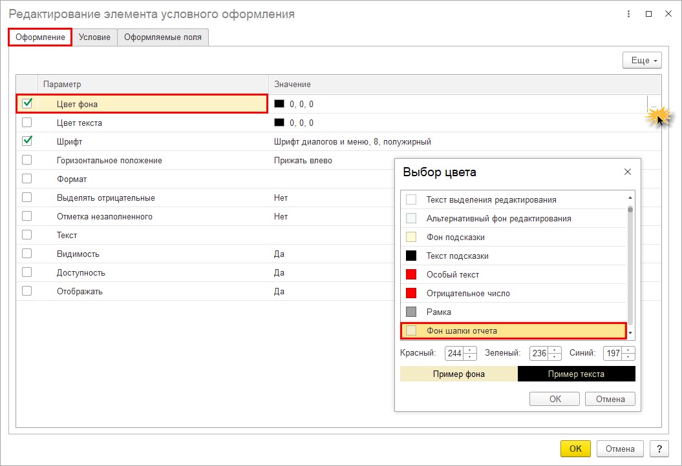Image resolution: width=682 pixels, height=466 pixels.
Task: Open the Оформляемые поля tab
Action: click(x=163, y=37)
